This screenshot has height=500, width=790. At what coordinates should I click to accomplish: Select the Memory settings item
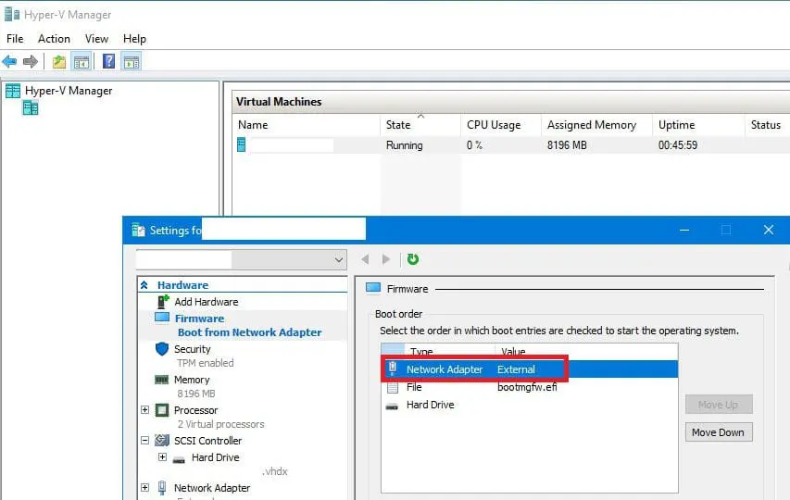point(192,380)
